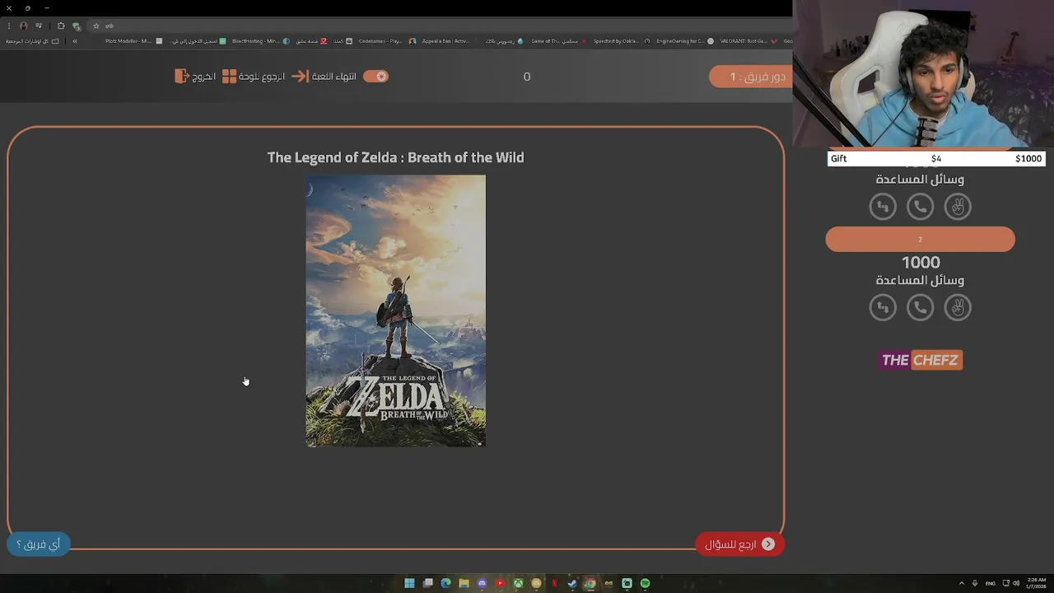Click the 'back to question' (ارجع للسؤال) button

pyautogui.click(x=739, y=544)
